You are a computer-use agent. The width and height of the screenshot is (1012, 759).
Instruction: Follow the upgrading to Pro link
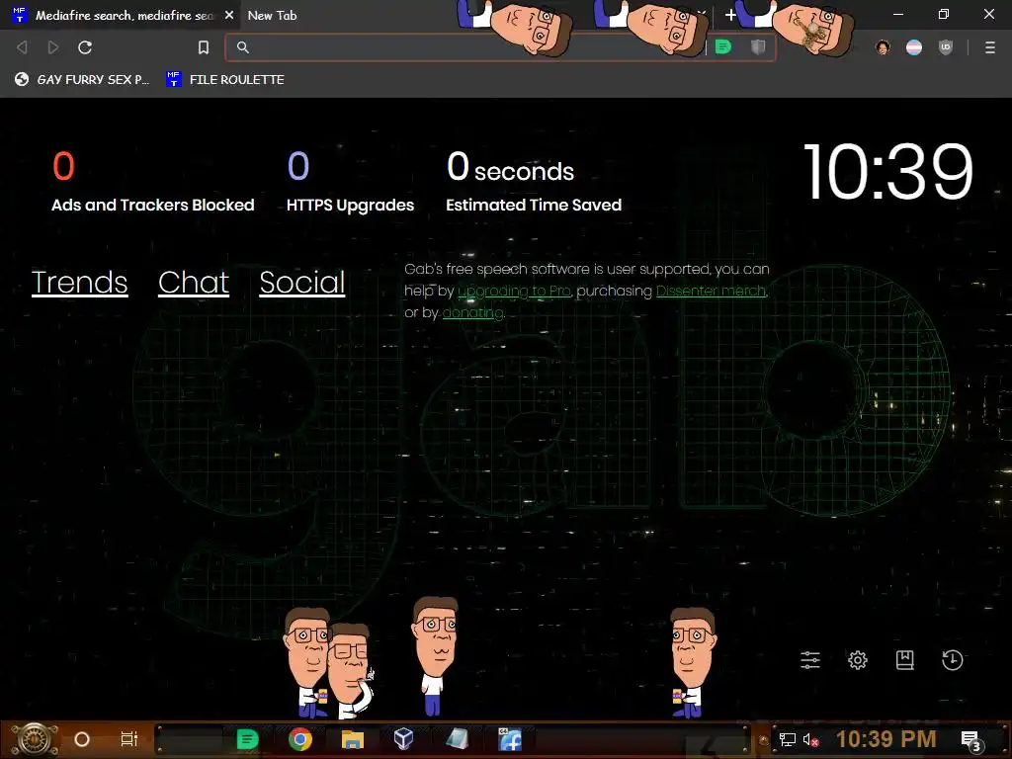coord(514,292)
